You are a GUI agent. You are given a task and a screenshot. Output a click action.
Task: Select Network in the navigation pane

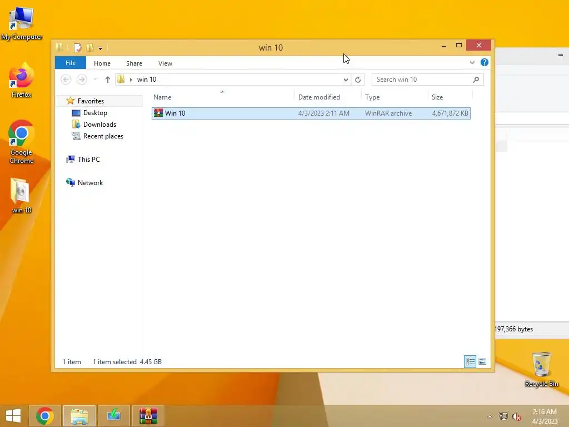[90, 182]
